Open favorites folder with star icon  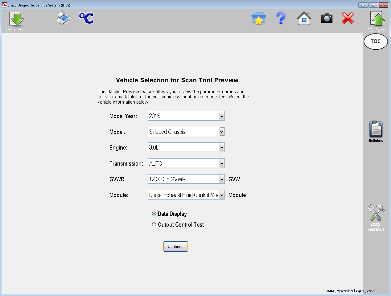pos(258,18)
